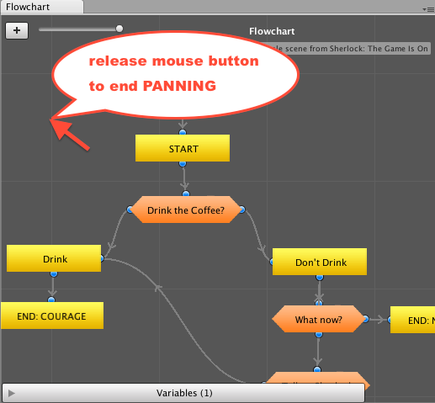Select the Drink the Coffee? choice block
The image size is (435, 403).
(186, 209)
